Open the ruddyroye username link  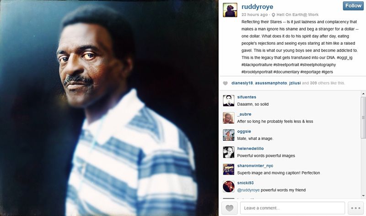(257, 7)
